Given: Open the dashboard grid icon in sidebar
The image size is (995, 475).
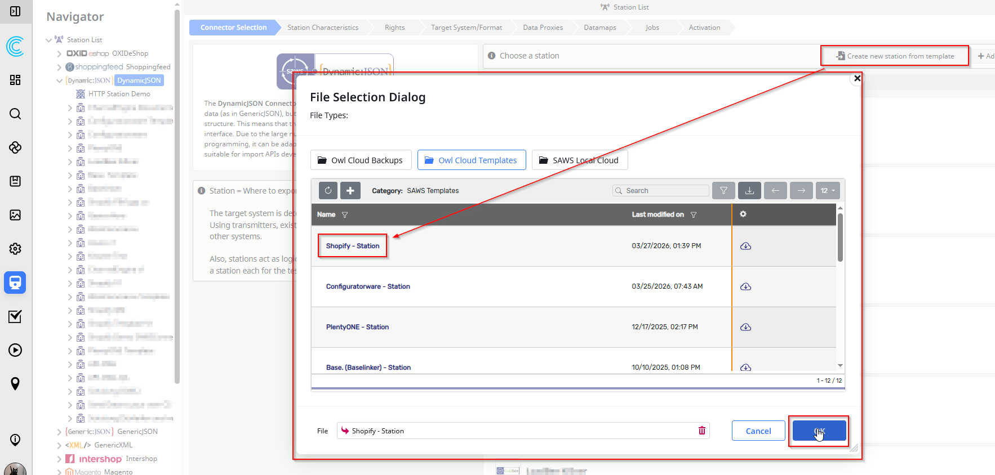Looking at the screenshot, I should tap(15, 80).
